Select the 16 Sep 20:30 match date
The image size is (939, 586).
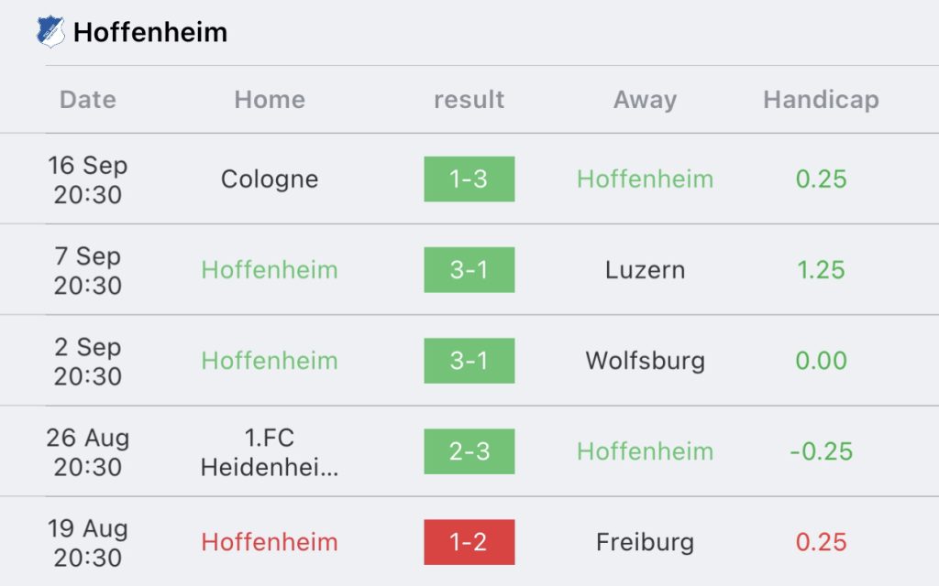88,179
